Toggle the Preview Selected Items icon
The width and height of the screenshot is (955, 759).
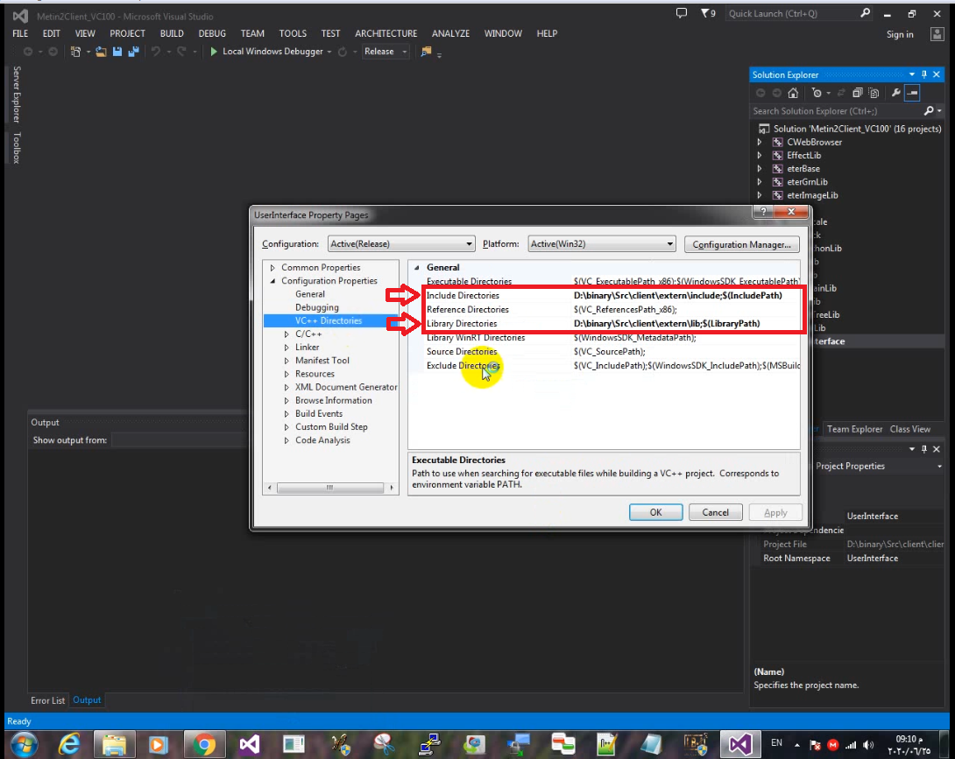click(912, 93)
